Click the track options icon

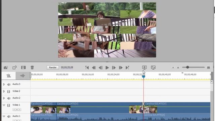[x=9, y=76]
